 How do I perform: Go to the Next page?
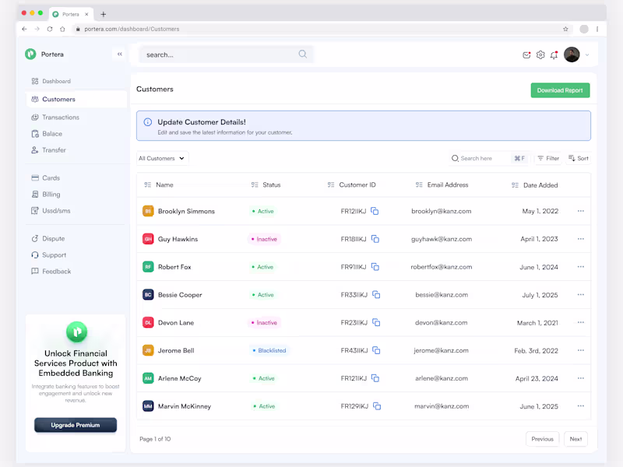click(575, 439)
